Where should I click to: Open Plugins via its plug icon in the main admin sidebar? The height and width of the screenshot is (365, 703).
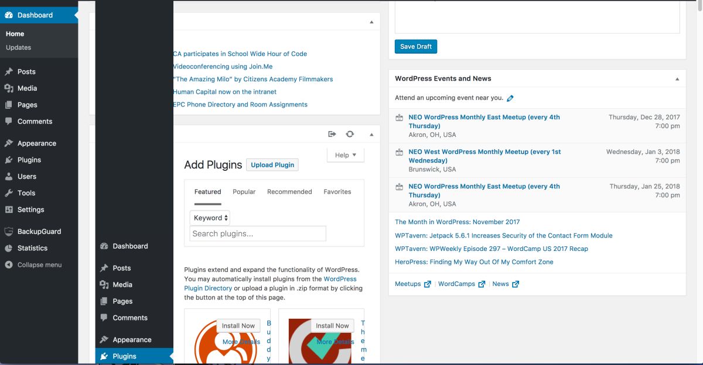point(9,160)
